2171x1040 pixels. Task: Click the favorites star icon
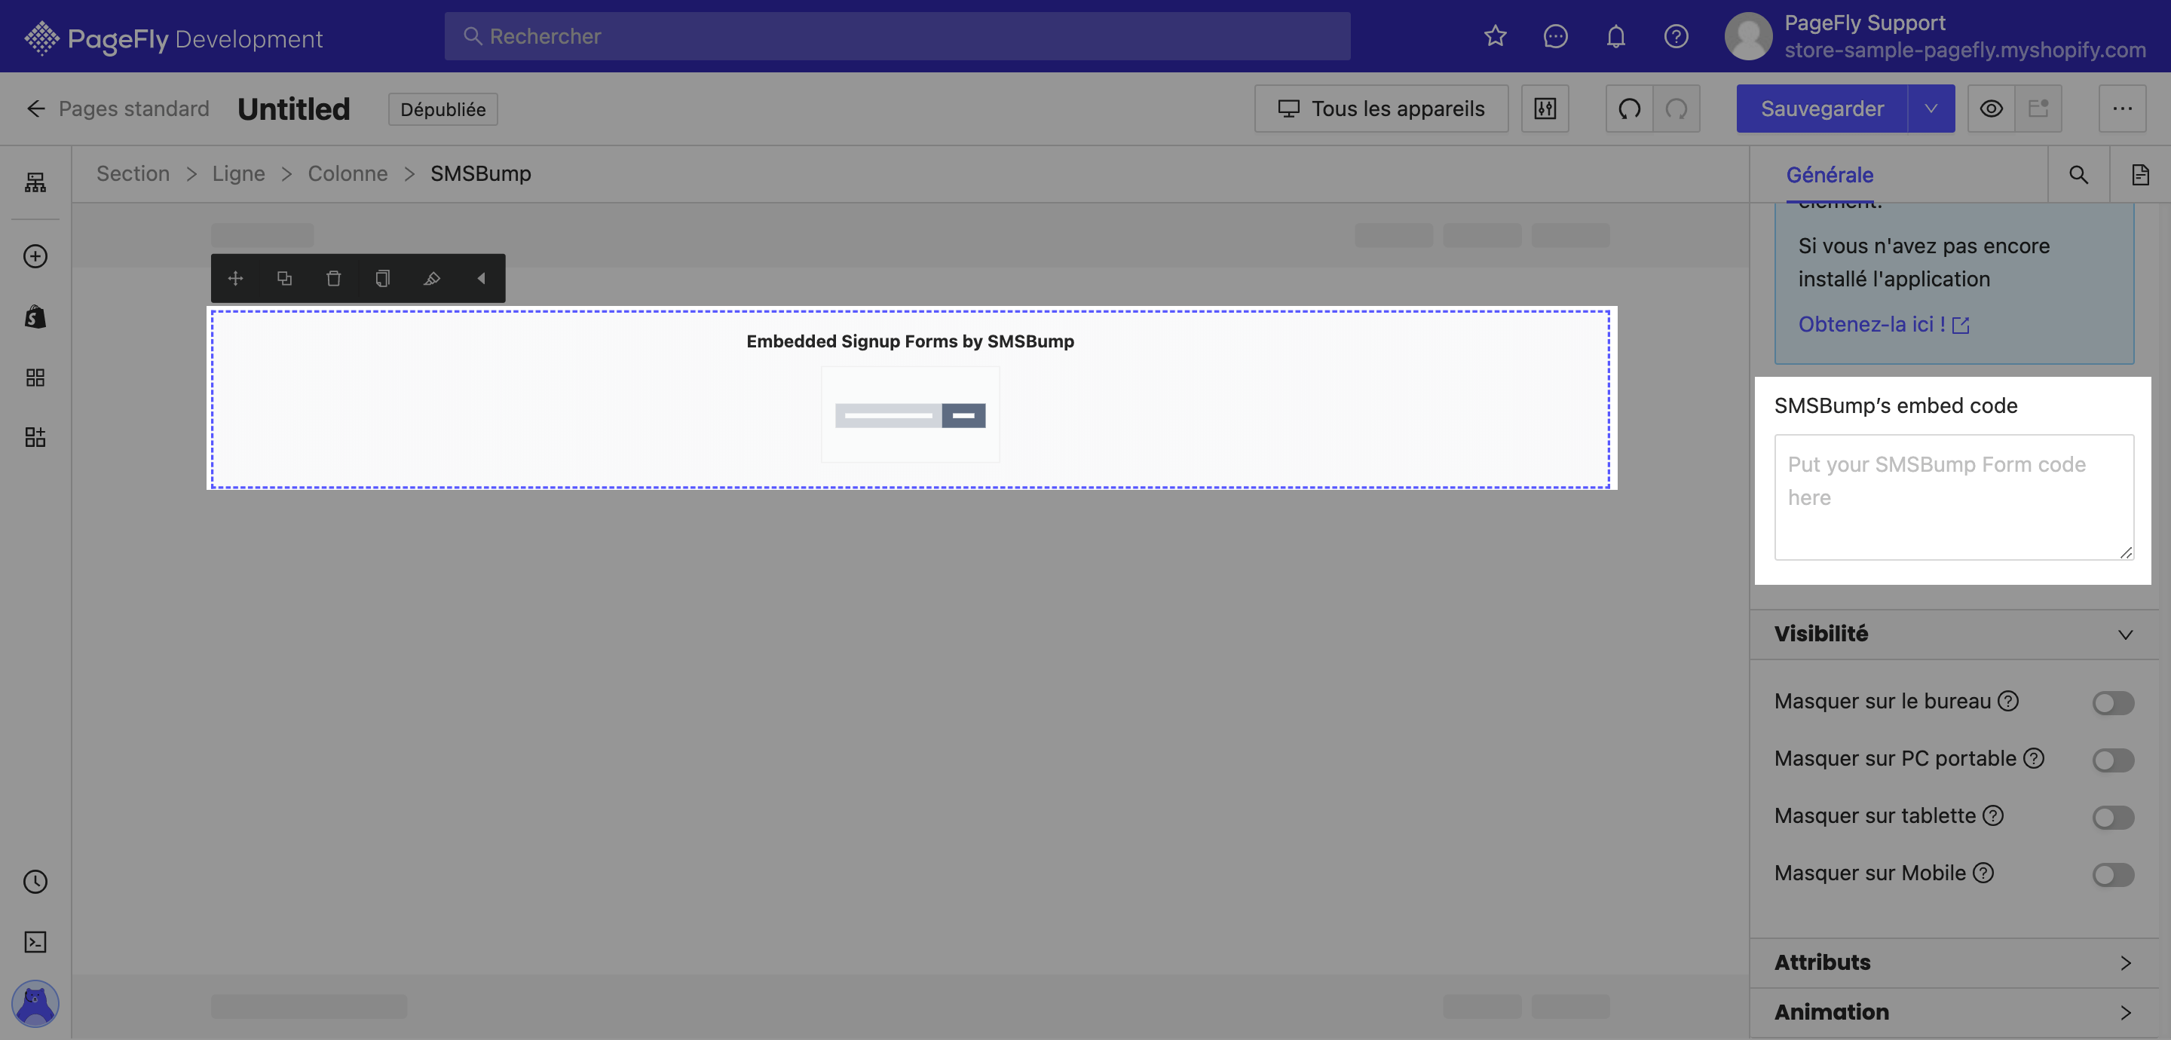(1495, 36)
